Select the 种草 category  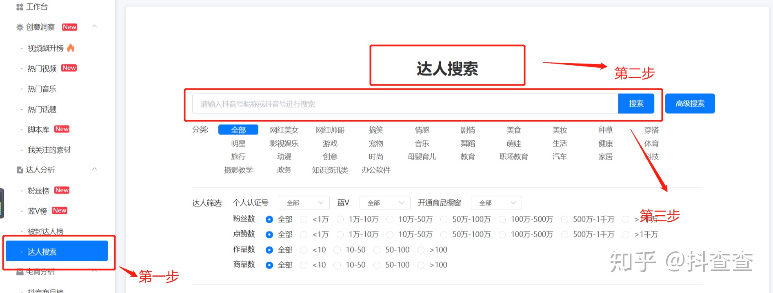[606, 130]
